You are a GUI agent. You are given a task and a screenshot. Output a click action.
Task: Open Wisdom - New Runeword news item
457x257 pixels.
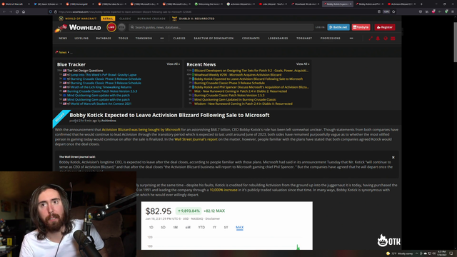pyautogui.click(x=243, y=104)
